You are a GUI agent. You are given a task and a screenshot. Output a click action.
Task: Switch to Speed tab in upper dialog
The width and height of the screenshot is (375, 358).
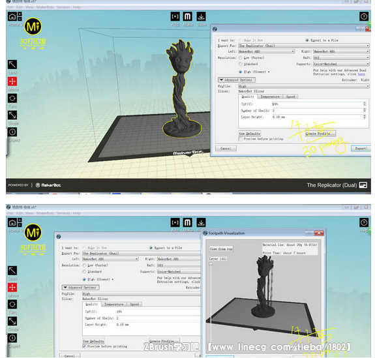coord(291,97)
